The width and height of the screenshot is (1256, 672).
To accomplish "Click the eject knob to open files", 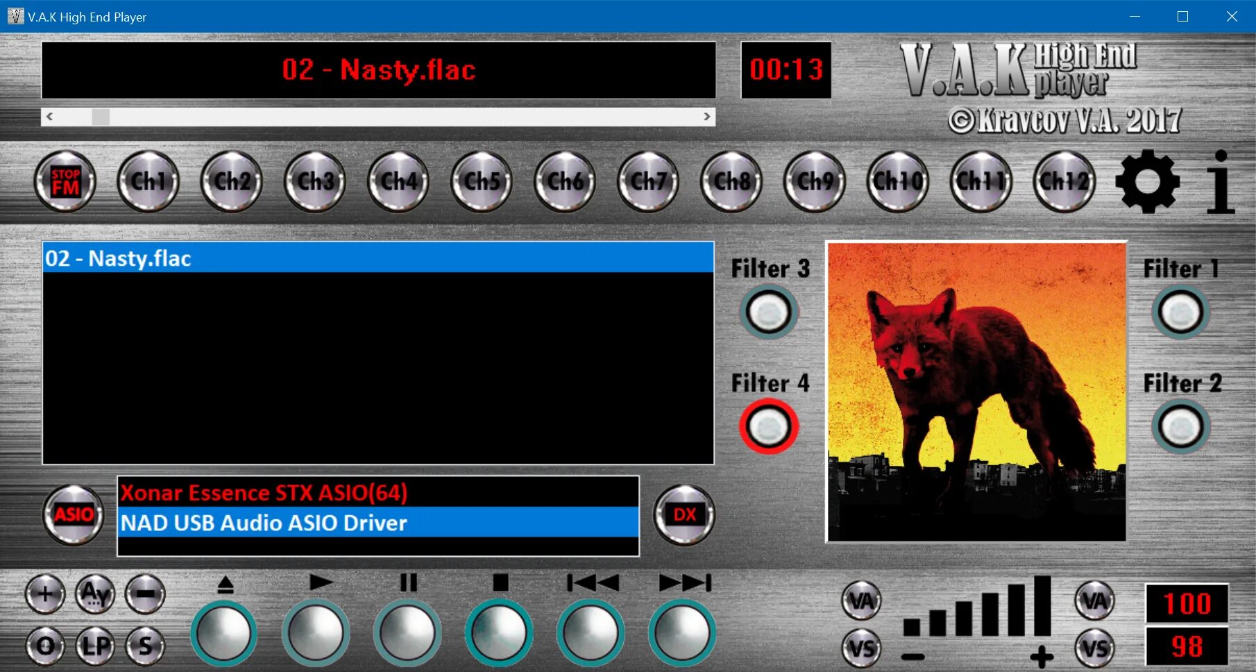I will tap(224, 633).
